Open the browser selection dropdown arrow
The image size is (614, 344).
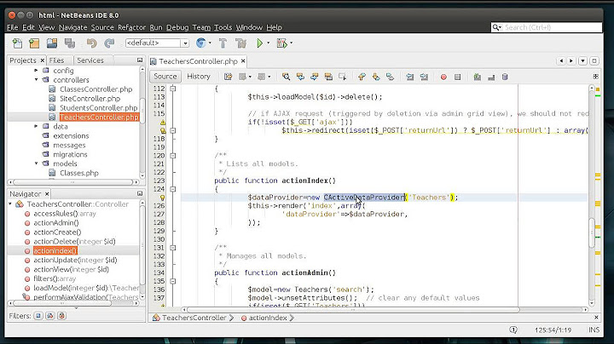[x=210, y=43]
